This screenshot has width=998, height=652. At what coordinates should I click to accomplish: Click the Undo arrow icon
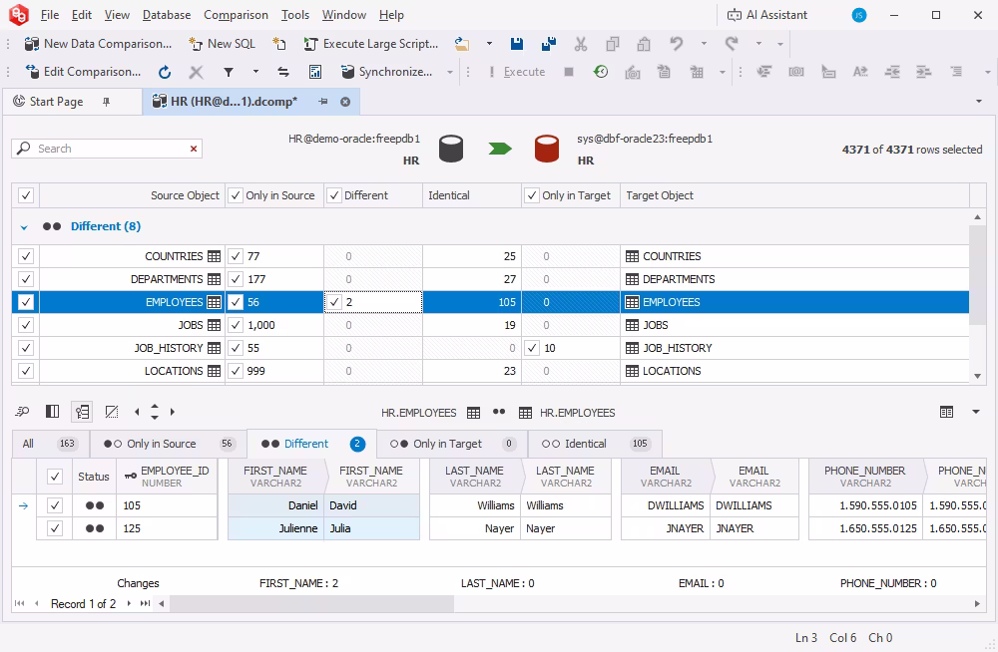click(676, 44)
